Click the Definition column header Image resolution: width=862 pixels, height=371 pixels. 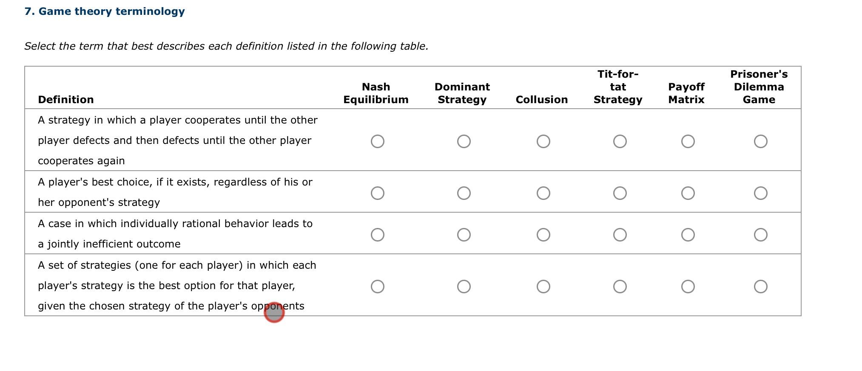tap(66, 100)
